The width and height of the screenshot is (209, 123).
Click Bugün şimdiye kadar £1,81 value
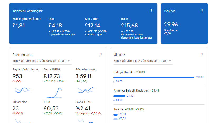coord(18,26)
